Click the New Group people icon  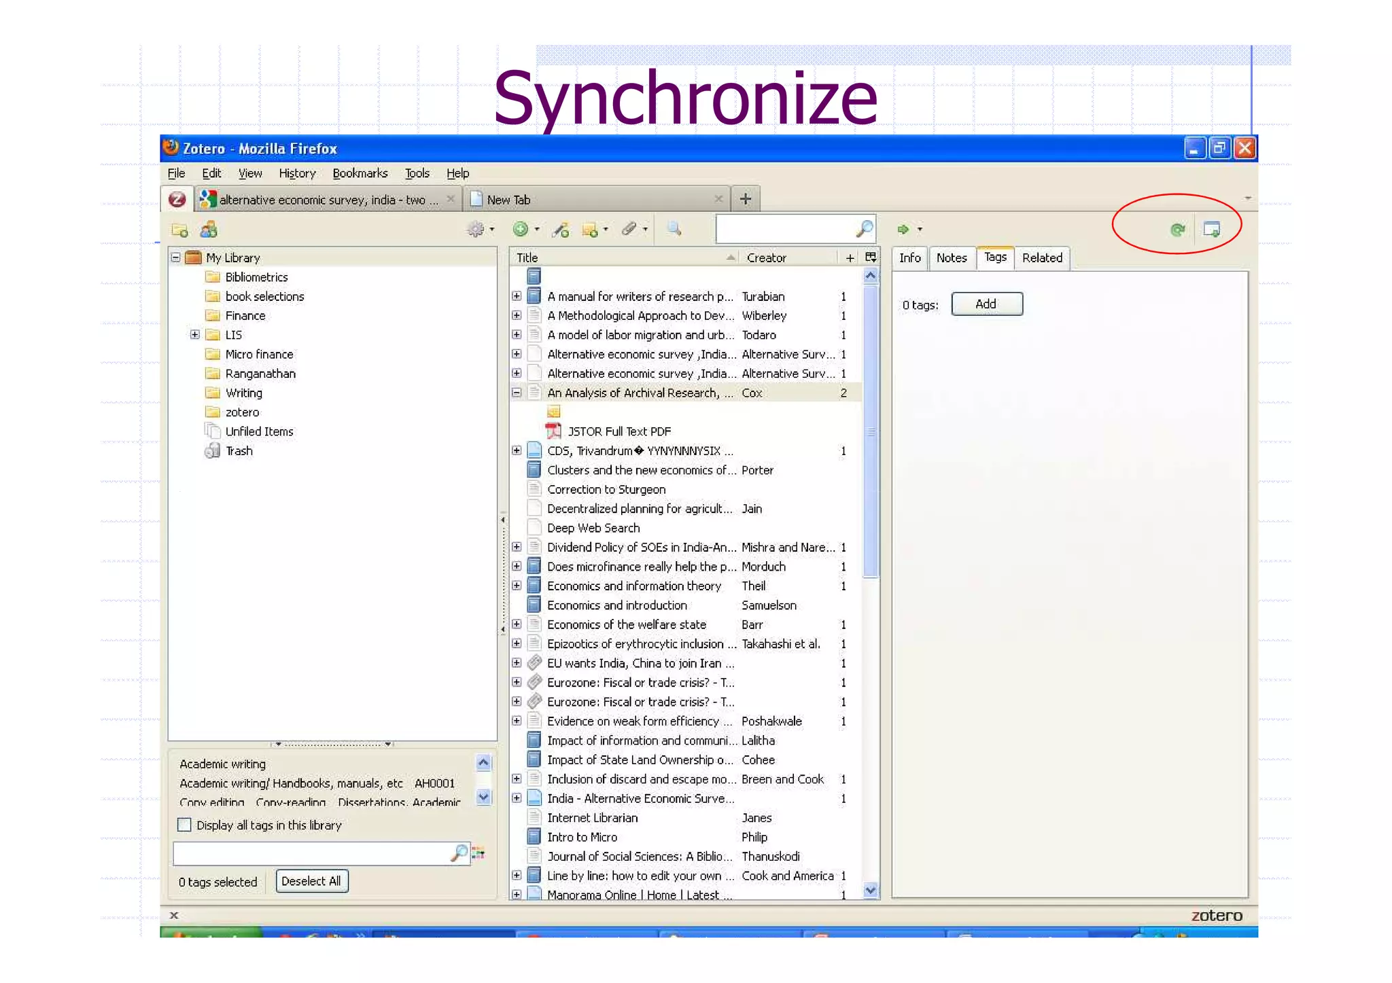pyautogui.click(x=209, y=230)
